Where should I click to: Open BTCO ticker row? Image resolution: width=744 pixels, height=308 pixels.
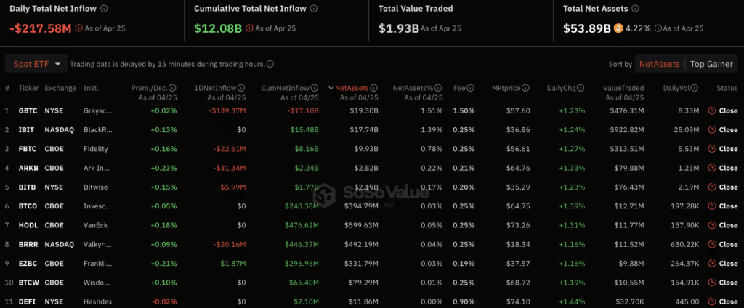(x=28, y=206)
